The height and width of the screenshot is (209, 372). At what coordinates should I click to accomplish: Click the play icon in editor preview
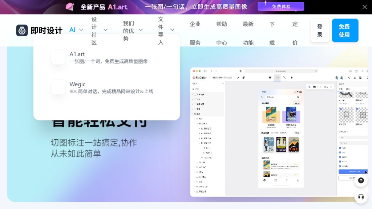[x=292, y=78]
